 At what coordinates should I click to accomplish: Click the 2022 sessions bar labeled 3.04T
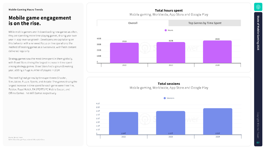pyautogui.click(x=124, y=123)
